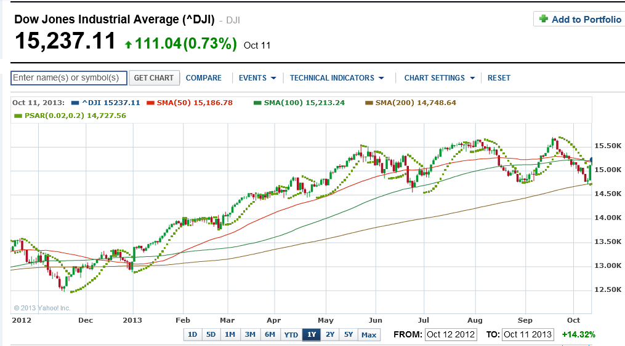Click the brown SMA(200) legend color swatch
Image resolution: width=625 pixels, height=346 pixels.
[x=369, y=103]
